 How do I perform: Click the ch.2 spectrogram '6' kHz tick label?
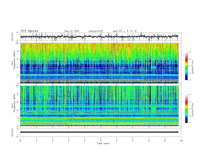(x=18, y=102)
